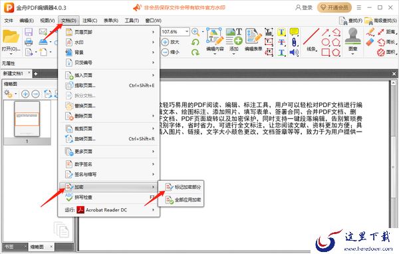Expand the dropdown arrow under 打开(O)
399x254 pixels.
[x=11, y=54]
